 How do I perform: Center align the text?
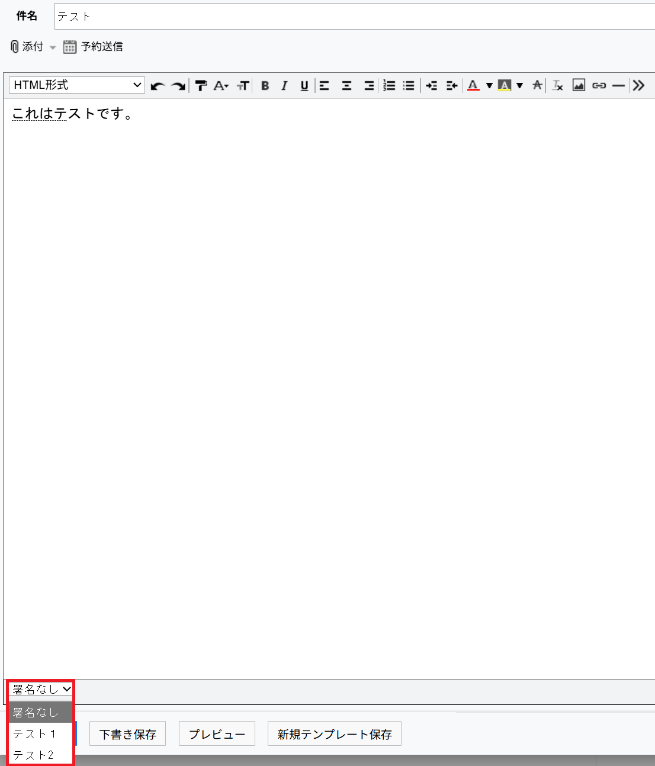point(346,85)
